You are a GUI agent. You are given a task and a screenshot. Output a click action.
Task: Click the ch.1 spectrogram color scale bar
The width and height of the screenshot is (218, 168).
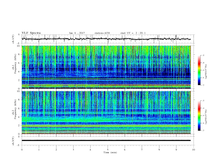199,70
